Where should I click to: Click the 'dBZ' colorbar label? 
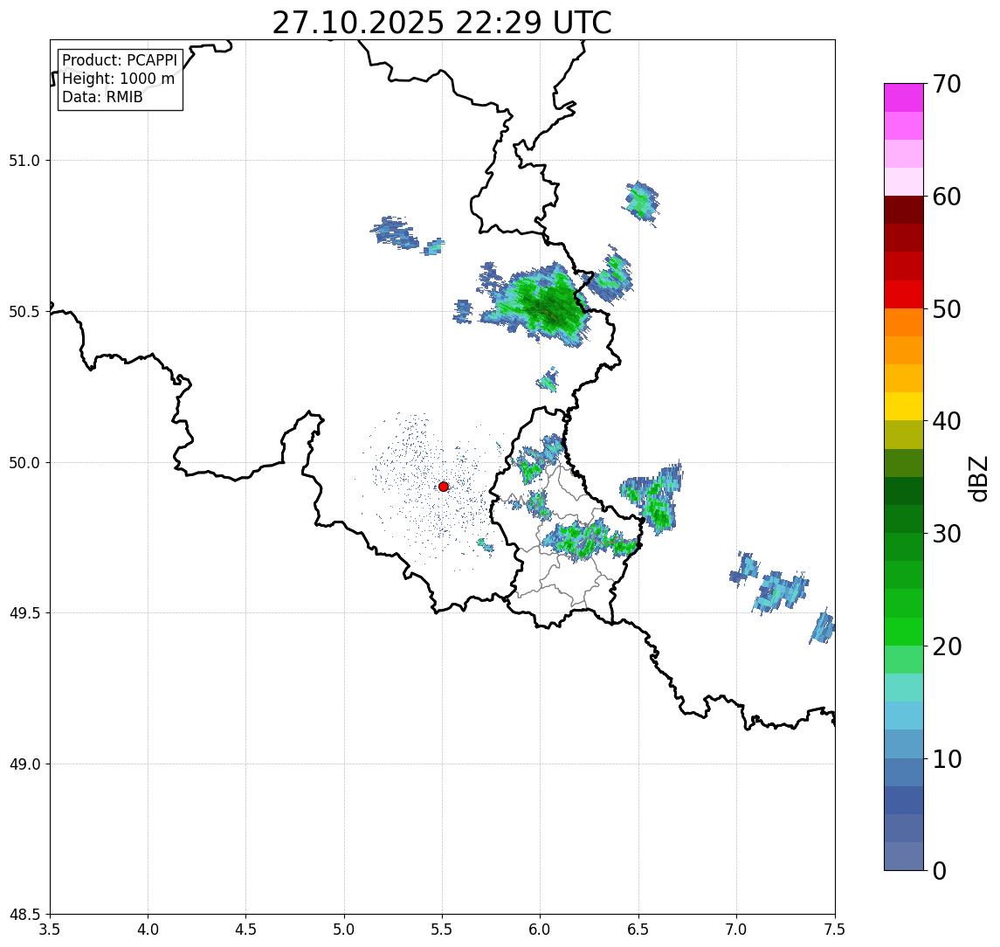[977, 479]
